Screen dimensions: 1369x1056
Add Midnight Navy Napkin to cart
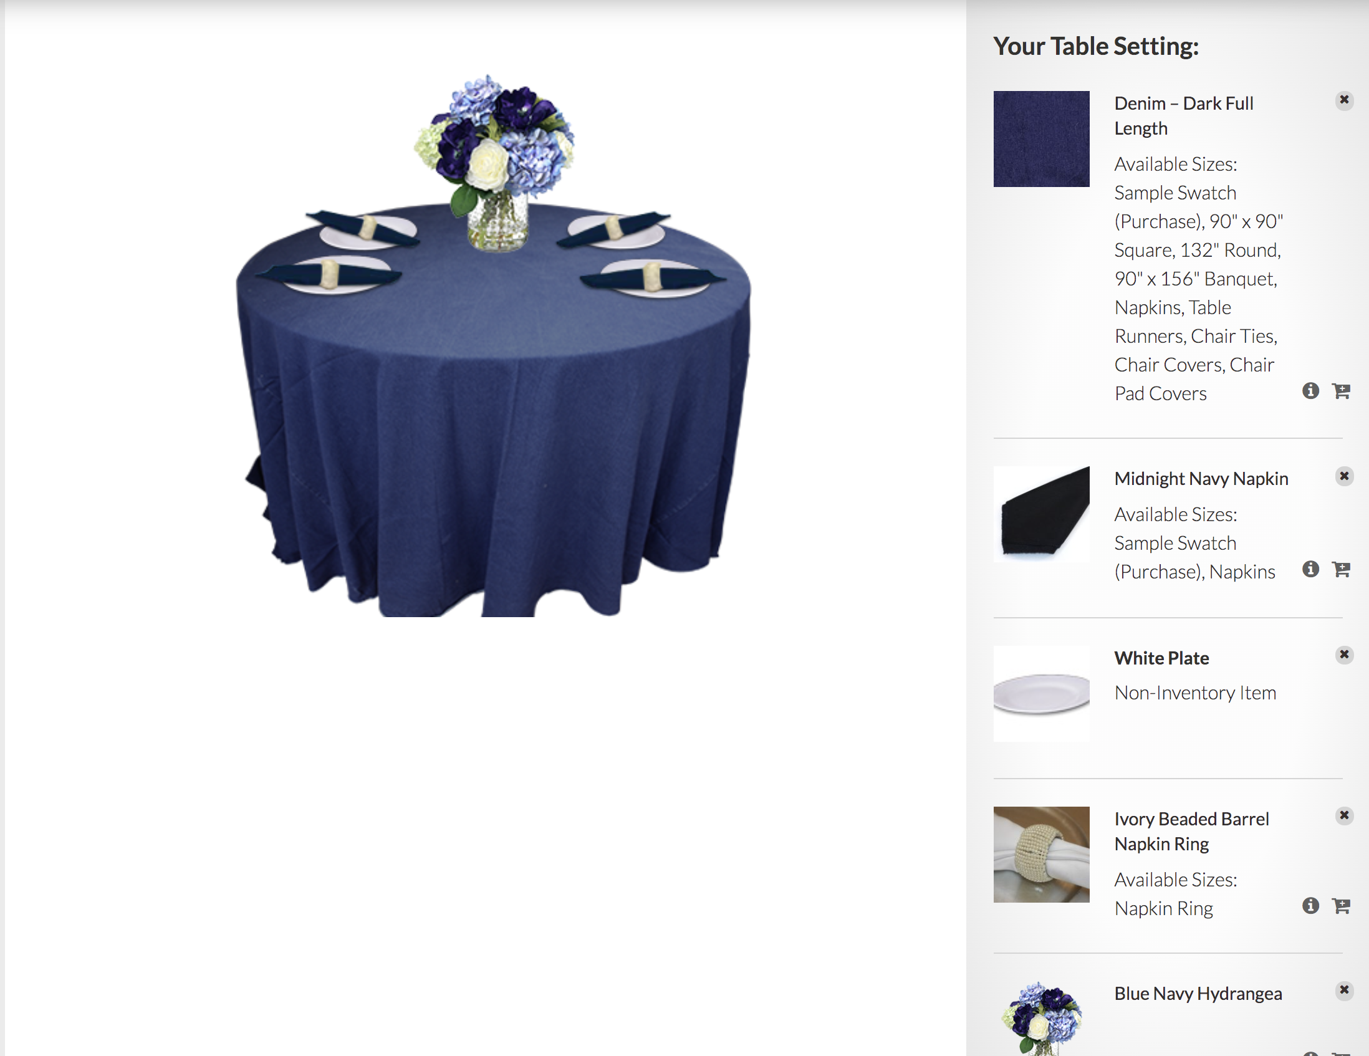(1341, 569)
